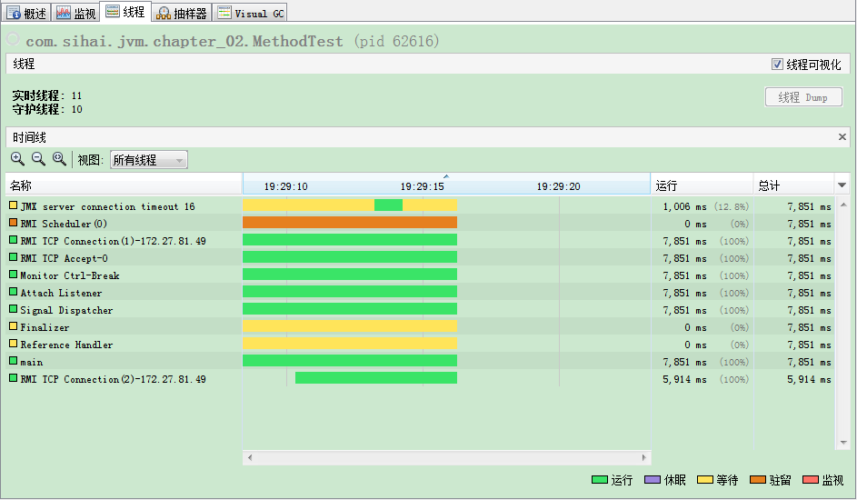The height and width of the screenshot is (500, 857).
Task: Click the Monitor Ctrl-Break state icon
Action: 13,275
